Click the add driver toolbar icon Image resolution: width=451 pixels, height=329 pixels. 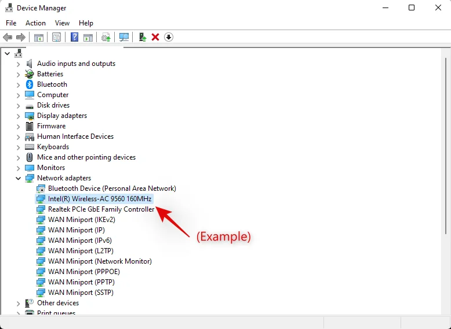pos(142,37)
